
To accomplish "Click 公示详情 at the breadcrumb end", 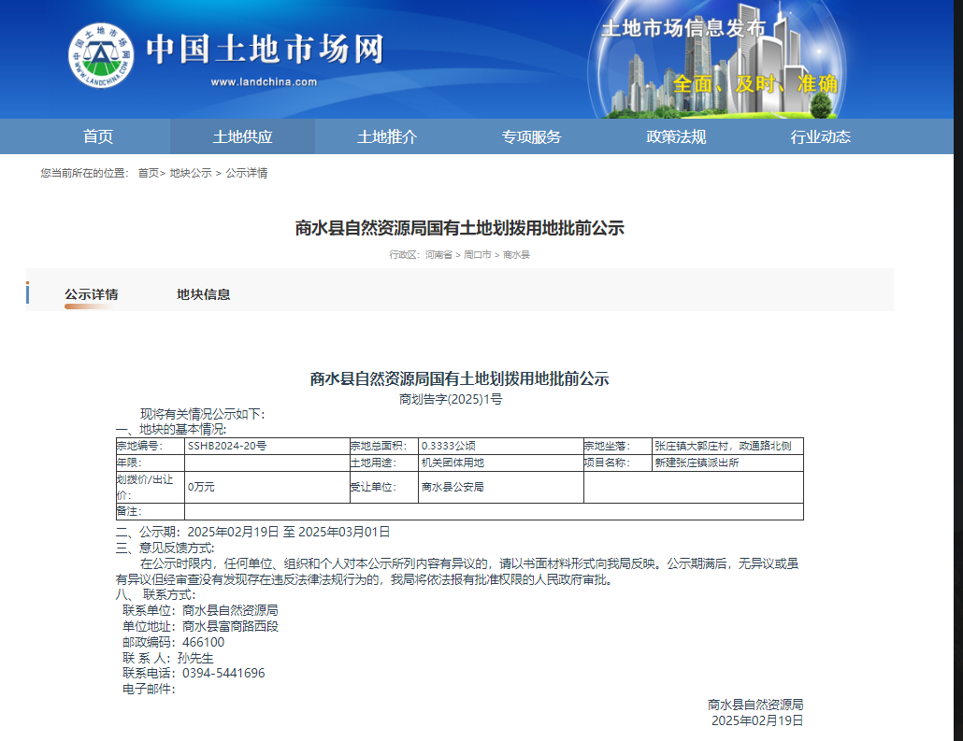I will (246, 173).
